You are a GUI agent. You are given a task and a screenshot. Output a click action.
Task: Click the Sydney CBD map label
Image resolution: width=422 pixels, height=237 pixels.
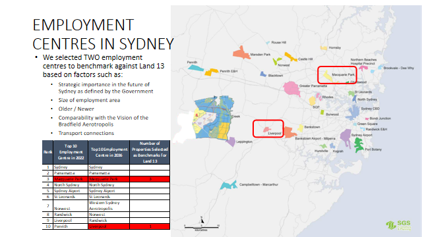[x=370, y=109]
